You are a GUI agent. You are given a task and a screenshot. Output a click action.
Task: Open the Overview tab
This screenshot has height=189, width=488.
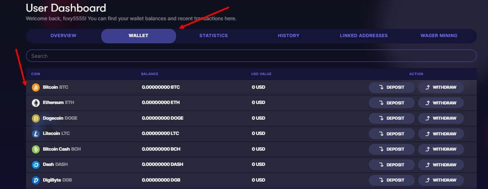coord(63,36)
